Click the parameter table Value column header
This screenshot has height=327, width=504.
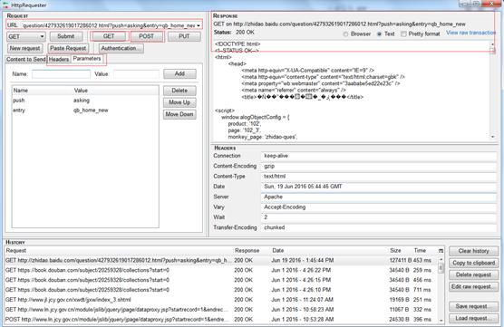(x=116, y=91)
